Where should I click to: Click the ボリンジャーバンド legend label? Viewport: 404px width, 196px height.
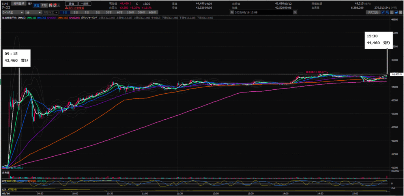(x=89, y=18)
